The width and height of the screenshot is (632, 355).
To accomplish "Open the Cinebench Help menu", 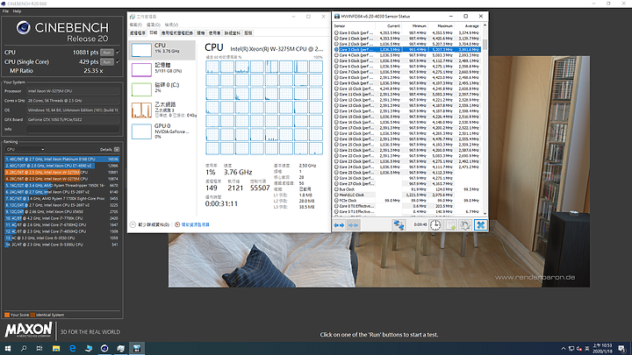I will click(x=17, y=11).
